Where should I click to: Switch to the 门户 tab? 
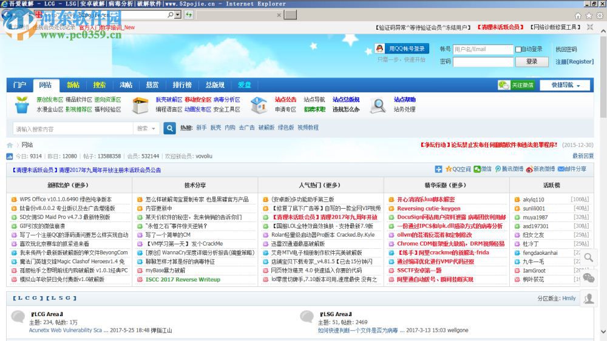click(20, 85)
